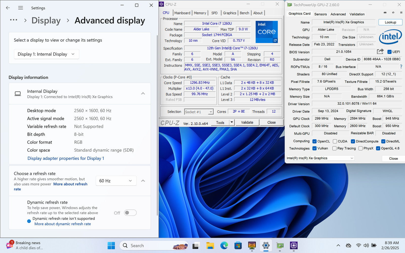Viewport: 405px width, 253px height.
Task: Switch to the Memory tab in CPU-Z
Action: (200, 13)
